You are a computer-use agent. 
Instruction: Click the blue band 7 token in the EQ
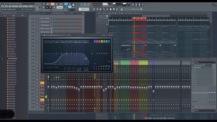(109, 41)
